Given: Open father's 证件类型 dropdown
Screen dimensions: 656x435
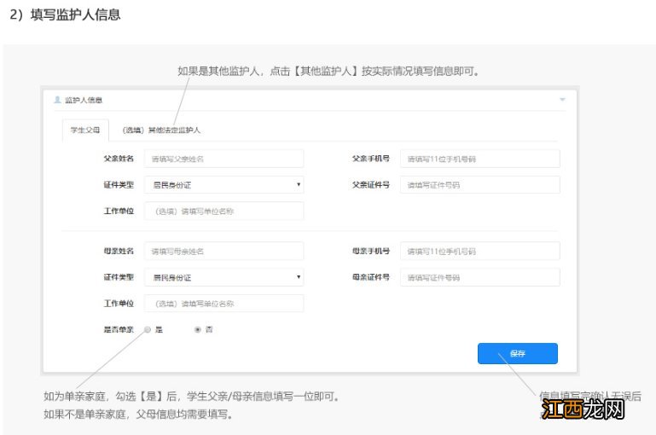Looking at the screenshot, I should pyautogui.click(x=224, y=185).
